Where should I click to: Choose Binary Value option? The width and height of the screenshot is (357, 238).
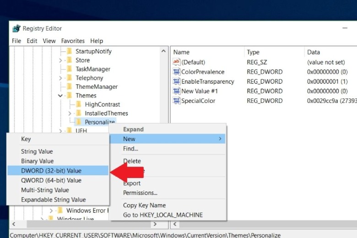[58, 161]
